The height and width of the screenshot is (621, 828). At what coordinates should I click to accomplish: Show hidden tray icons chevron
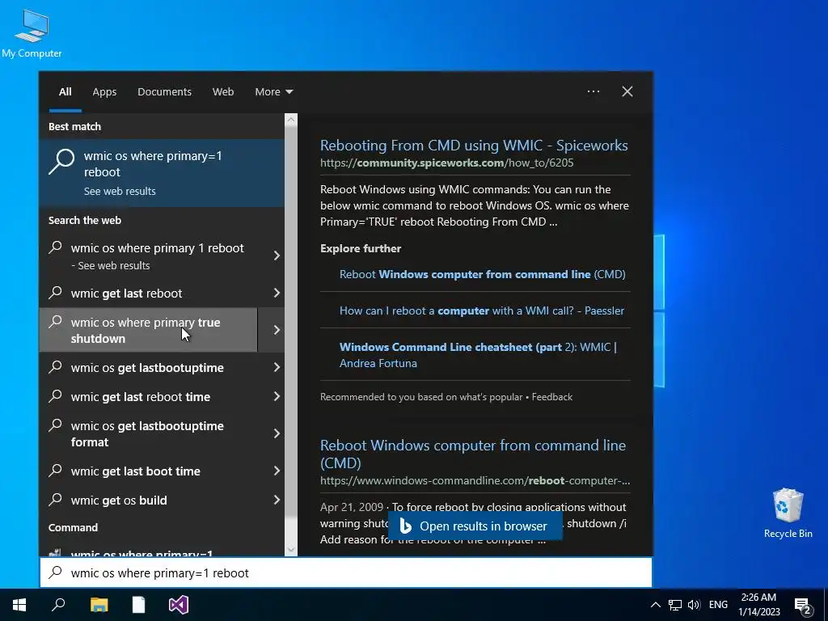[655, 605]
